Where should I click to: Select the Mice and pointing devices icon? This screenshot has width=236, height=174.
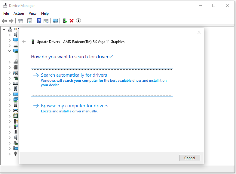(16, 89)
